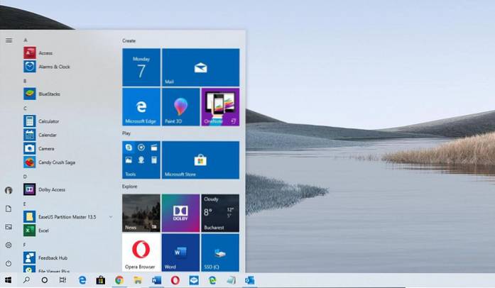Expand the EaseUS Partition Master folder
Image resolution: width=495 pixels, height=288 pixels.
[x=111, y=216]
